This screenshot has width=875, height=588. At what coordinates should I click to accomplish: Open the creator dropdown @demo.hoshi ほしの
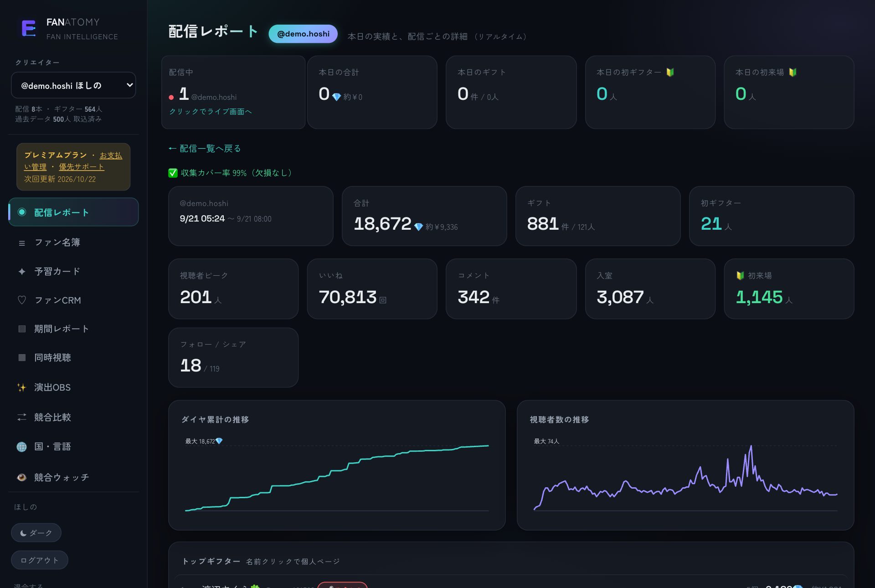pos(73,85)
